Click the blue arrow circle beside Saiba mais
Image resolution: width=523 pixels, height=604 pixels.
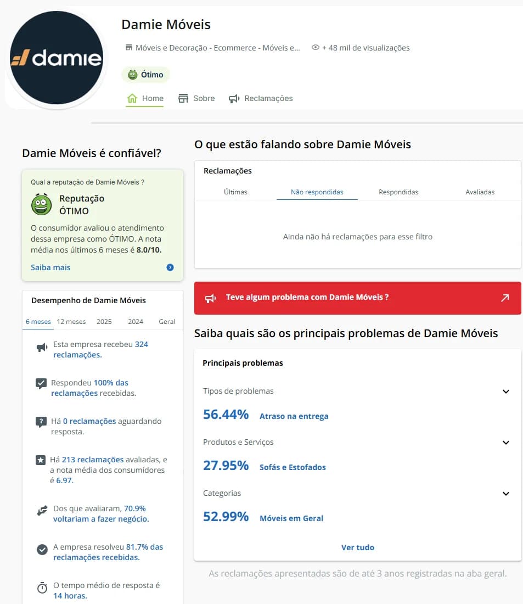pos(170,267)
